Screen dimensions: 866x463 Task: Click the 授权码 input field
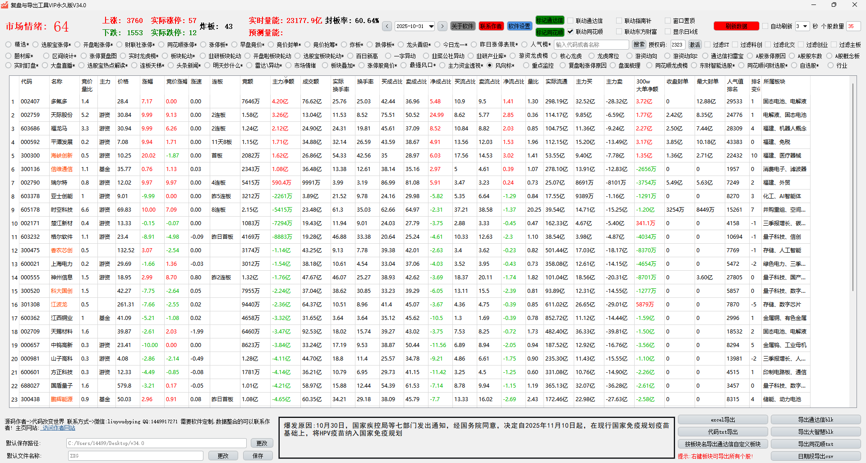(677, 45)
